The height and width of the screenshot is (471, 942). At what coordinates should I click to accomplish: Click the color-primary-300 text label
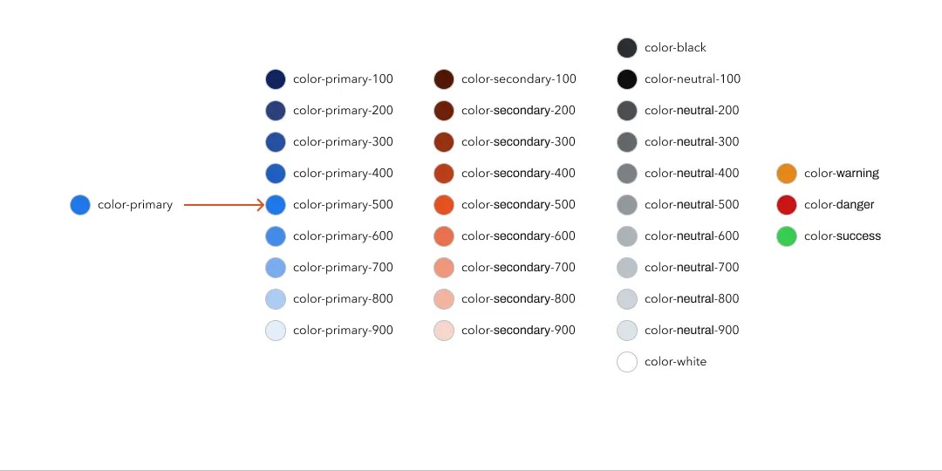pos(343,142)
